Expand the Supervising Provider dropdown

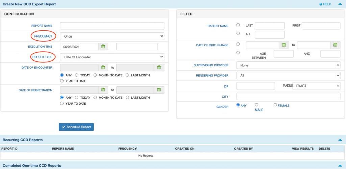pos(288,65)
